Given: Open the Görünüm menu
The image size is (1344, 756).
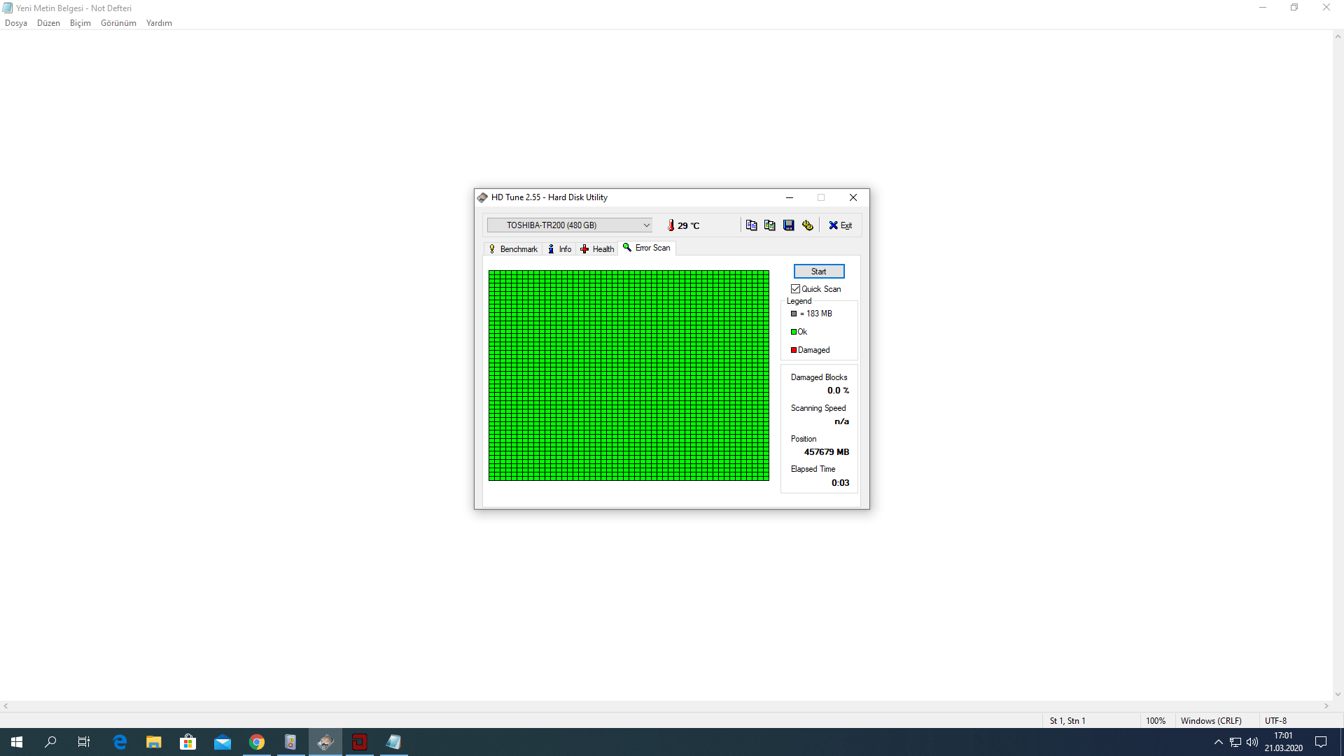Looking at the screenshot, I should tap(118, 23).
